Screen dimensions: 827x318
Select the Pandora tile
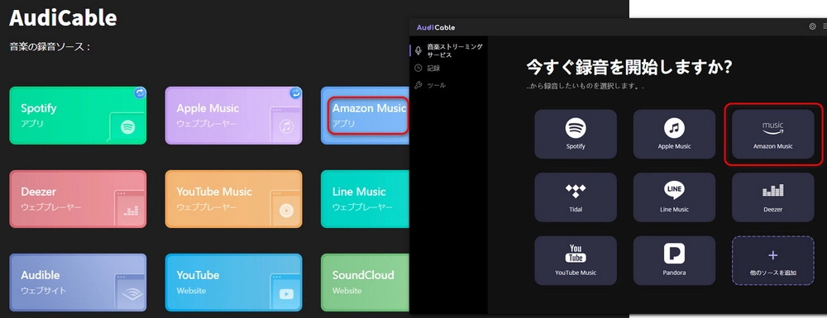point(674,261)
